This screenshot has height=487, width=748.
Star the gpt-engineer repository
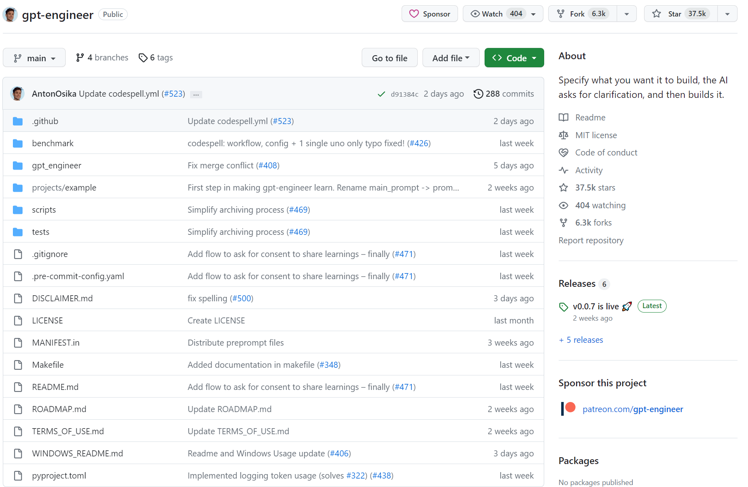(x=681, y=14)
